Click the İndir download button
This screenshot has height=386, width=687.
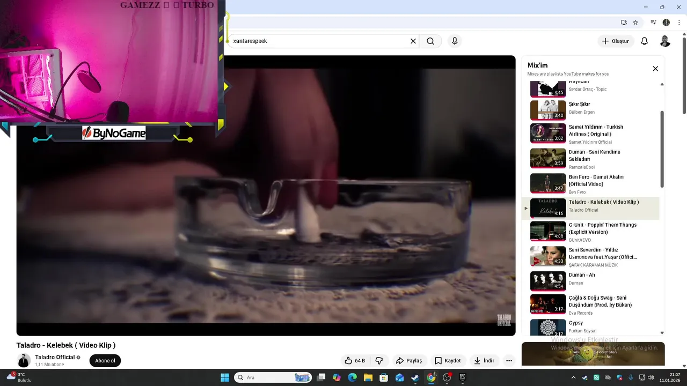[484, 361]
